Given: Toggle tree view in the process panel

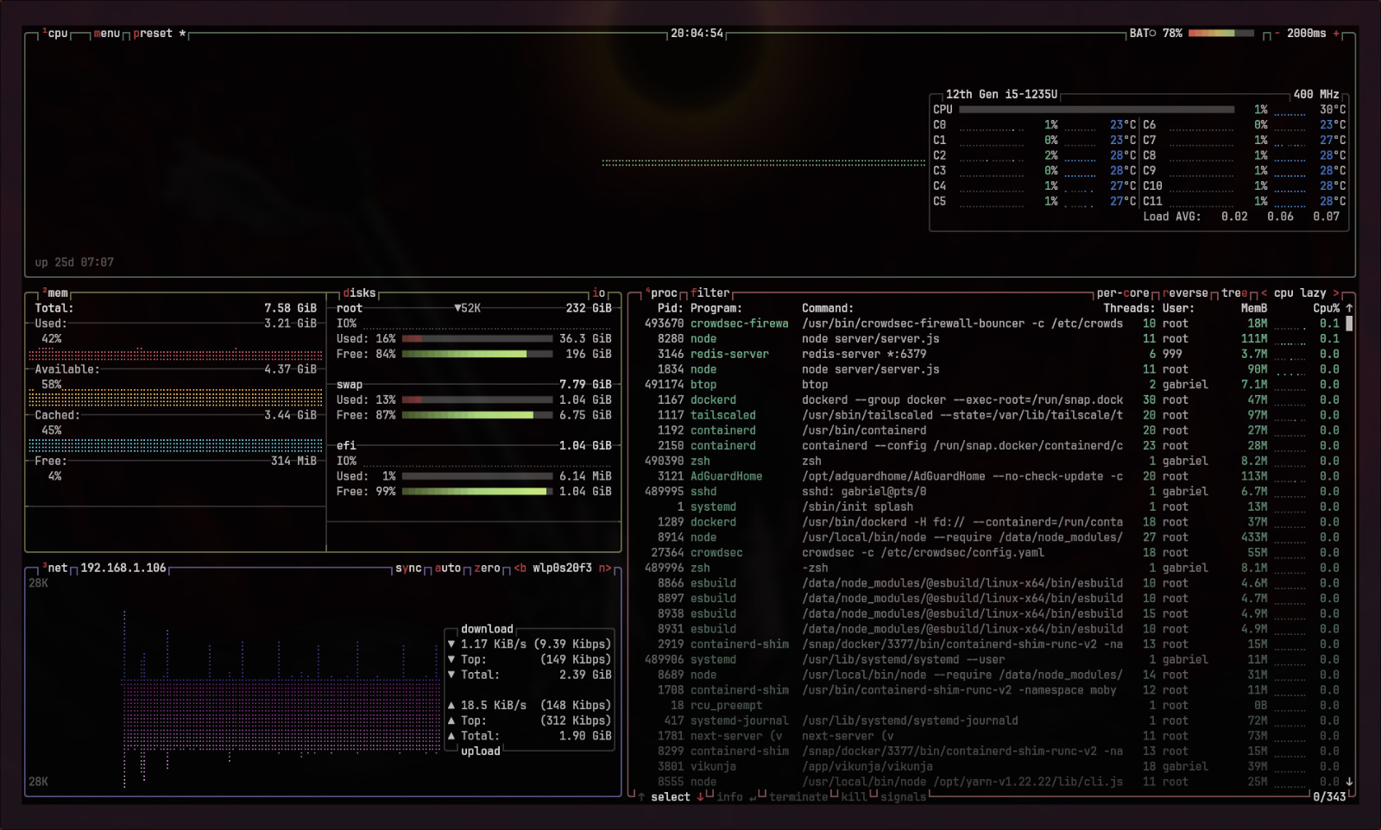Looking at the screenshot, I should click(x=1236, y=292).
